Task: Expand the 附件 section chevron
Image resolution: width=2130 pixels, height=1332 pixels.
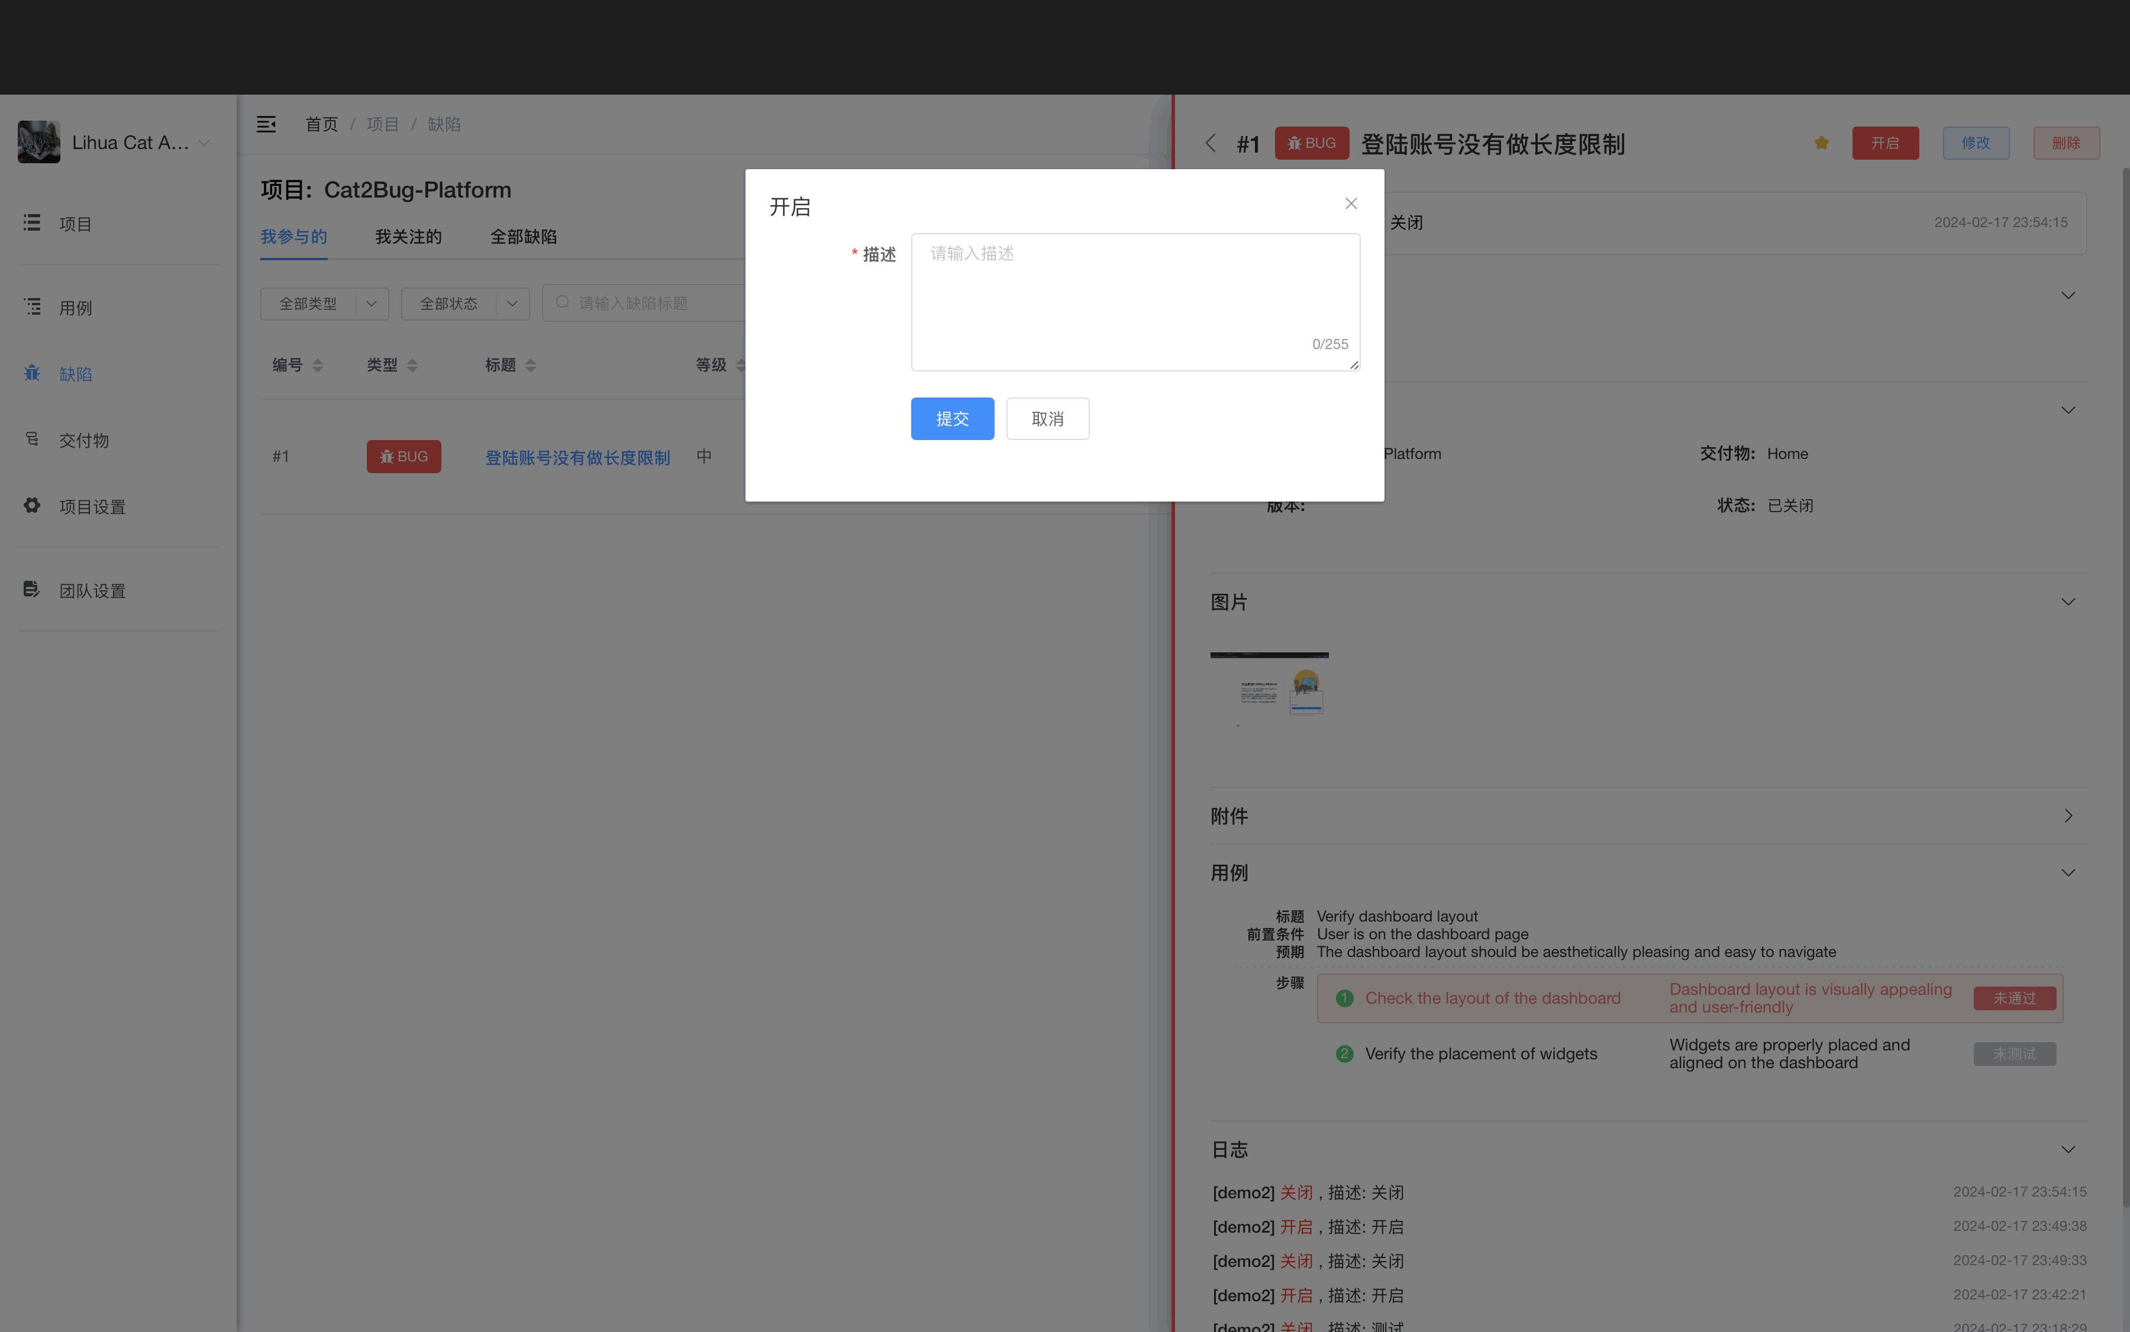Action: point(2068,816)
